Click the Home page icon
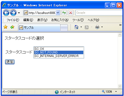 tap(76, 27)
